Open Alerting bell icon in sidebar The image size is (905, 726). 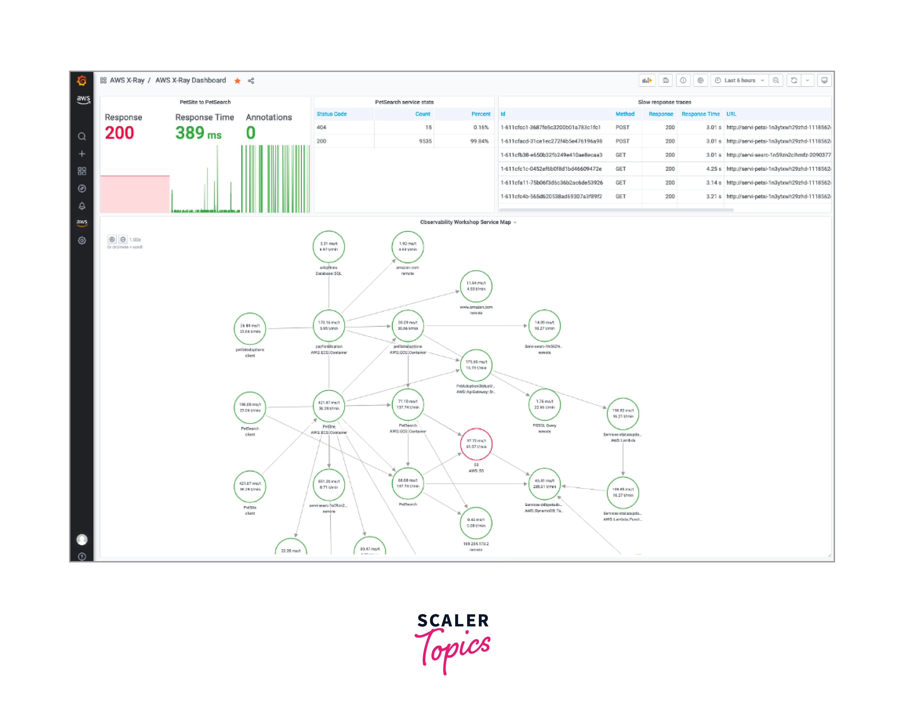tap(82, 206)
